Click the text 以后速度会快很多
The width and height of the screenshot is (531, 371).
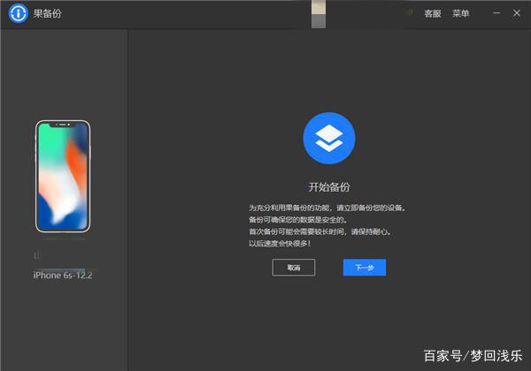[287, 243]
